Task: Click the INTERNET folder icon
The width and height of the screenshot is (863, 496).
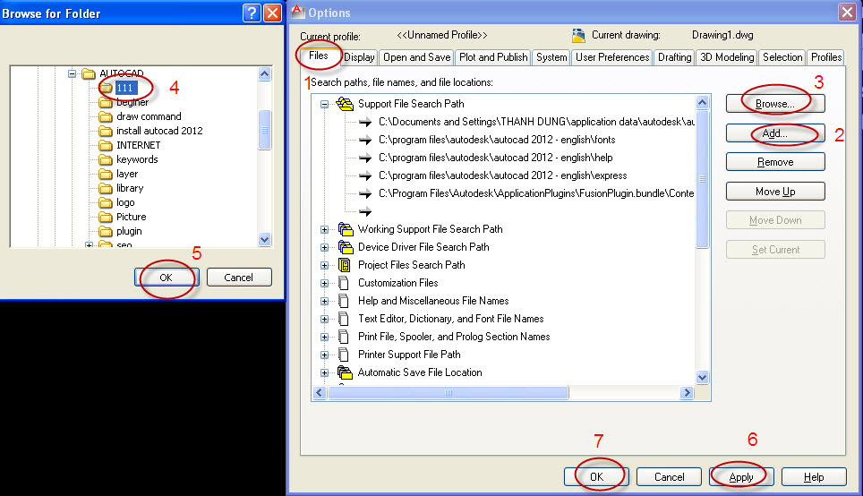Action: tap(106, 145)
